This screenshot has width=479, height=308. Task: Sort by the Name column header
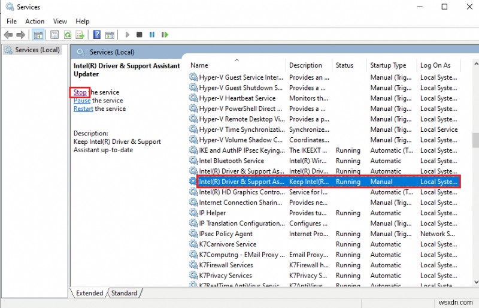[237, 65]
